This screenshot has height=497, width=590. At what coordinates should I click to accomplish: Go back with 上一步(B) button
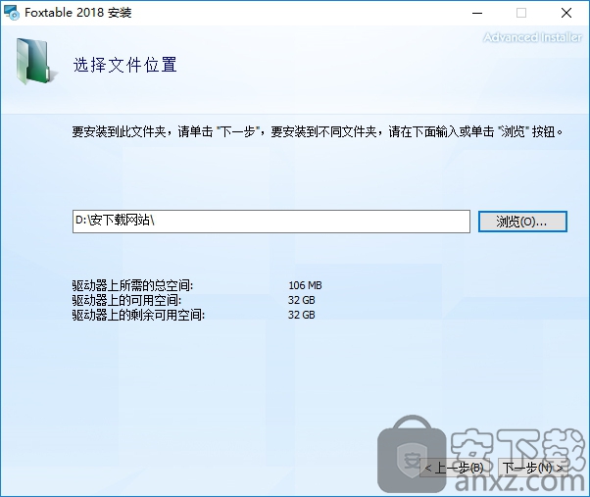pyautogui.click(x=454, y=468)
